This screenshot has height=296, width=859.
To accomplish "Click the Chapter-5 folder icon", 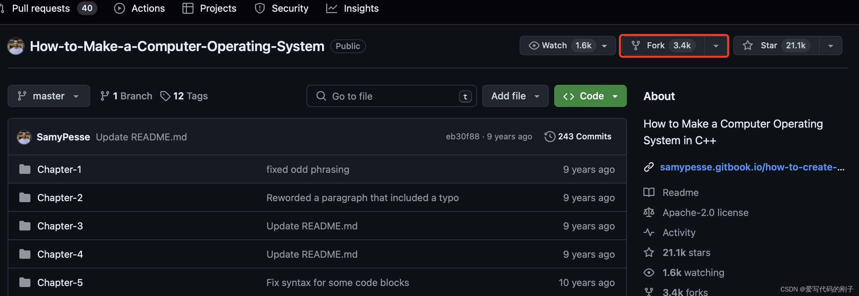I will point(25,283).
